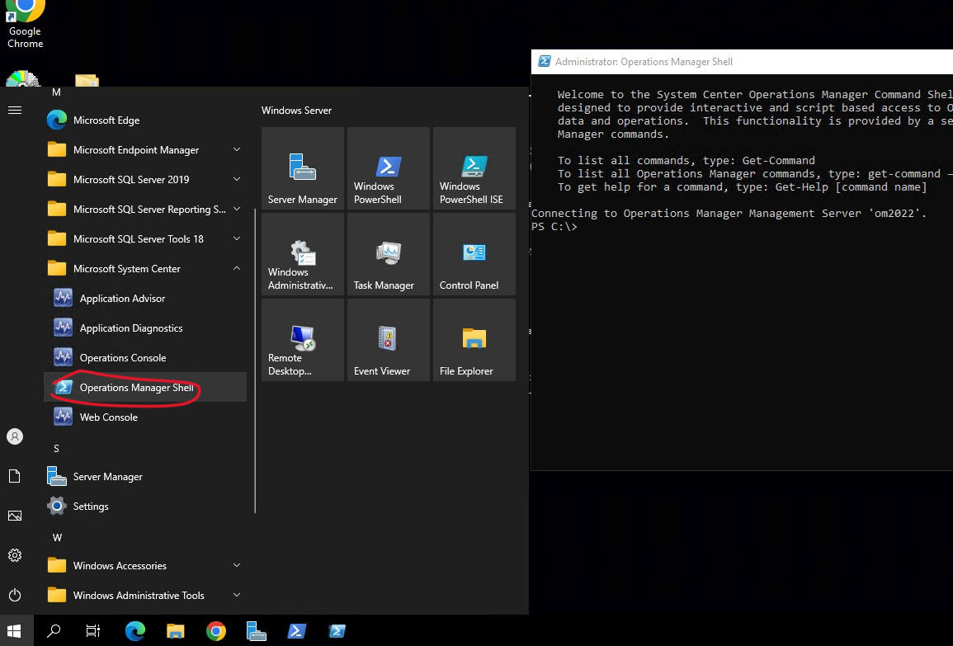Click the Power icon in Start rail
953x646 pixels.
point(15,595)
